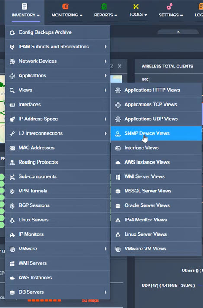
Task: Click the WMI Server Views Windows icon
Action: click(118, 177)
